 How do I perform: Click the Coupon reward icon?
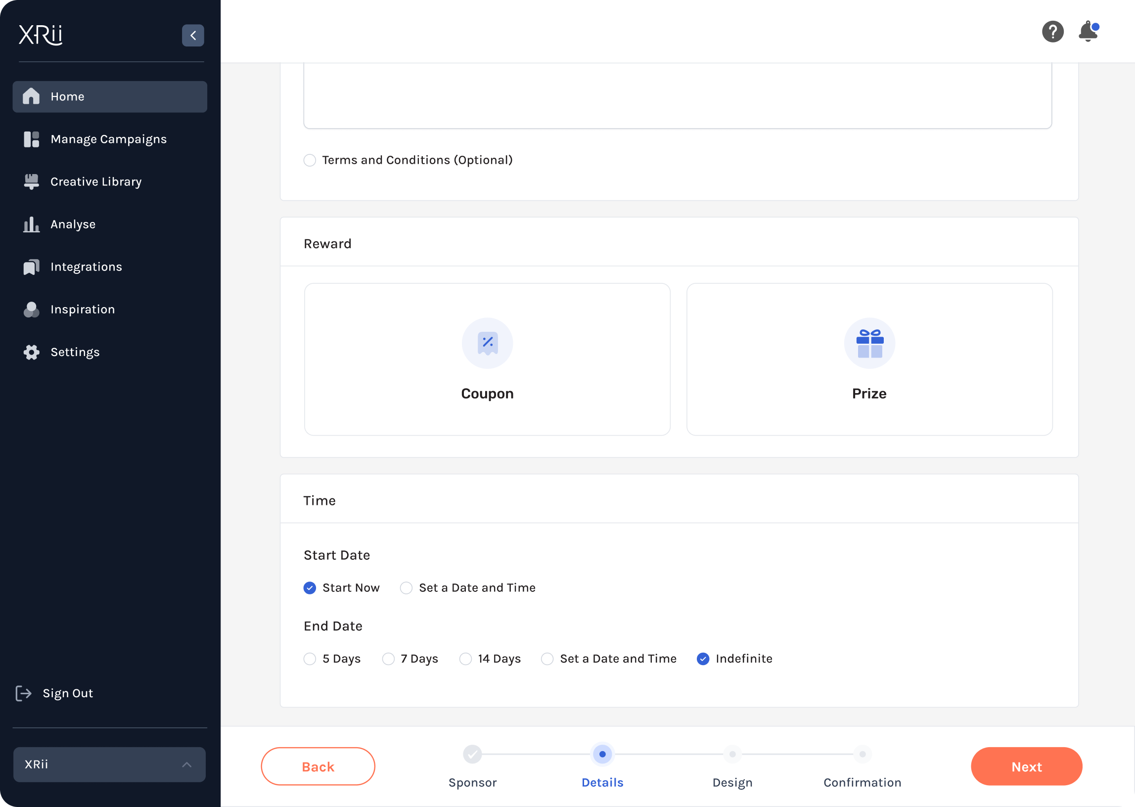click(x=487, y=343)
